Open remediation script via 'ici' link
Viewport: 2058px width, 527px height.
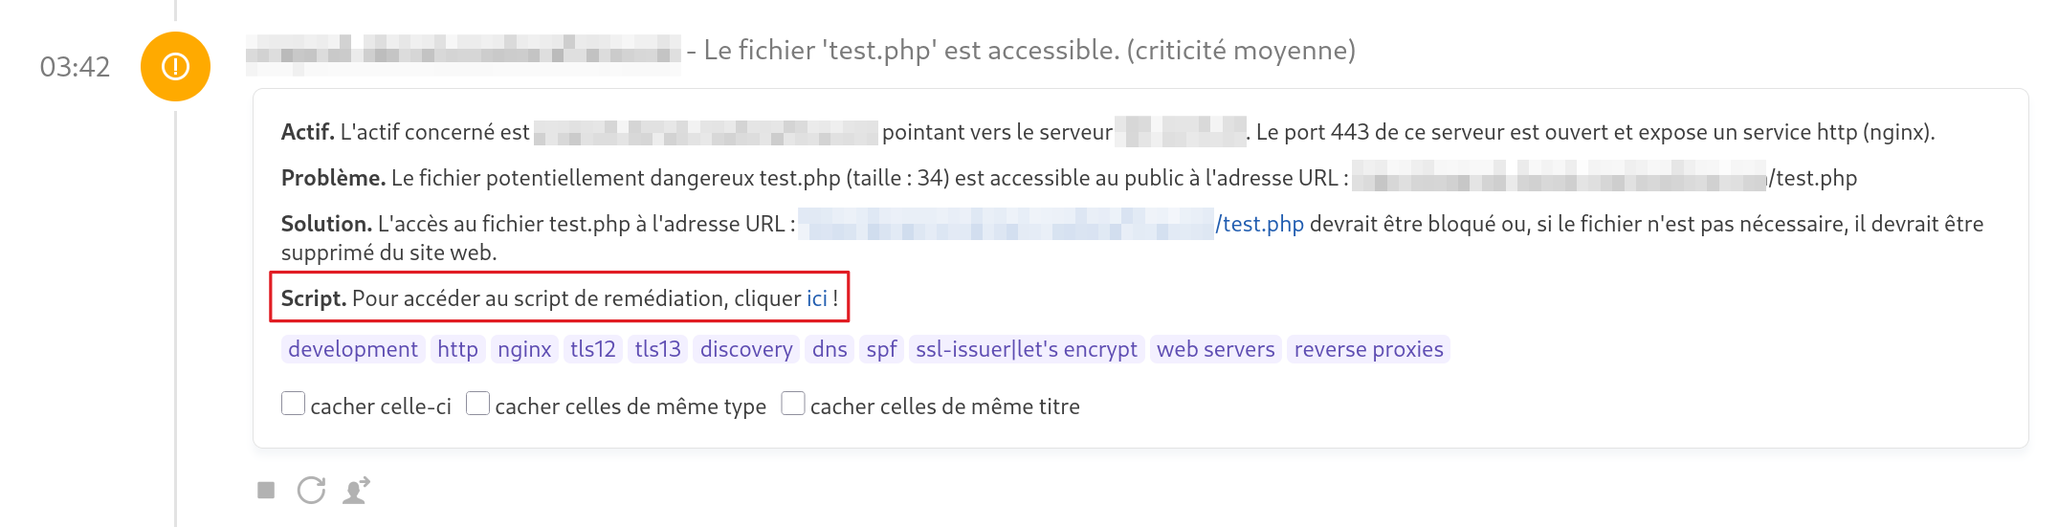tap(816, 298)
